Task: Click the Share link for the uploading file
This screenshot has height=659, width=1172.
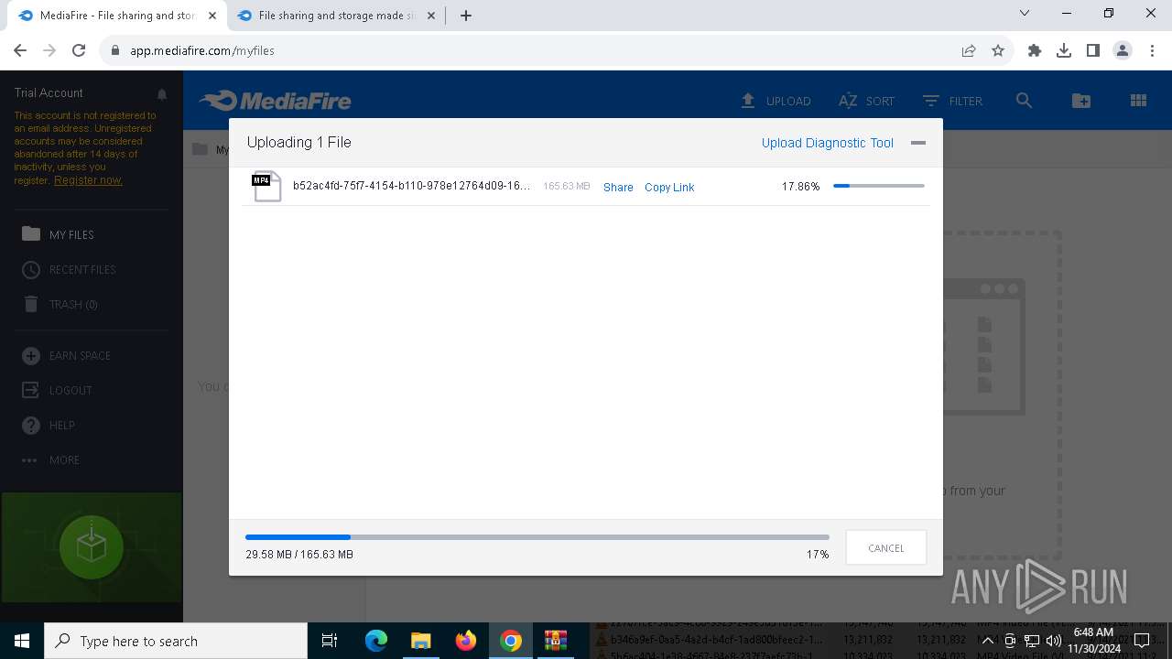Action: coord(618,187)
